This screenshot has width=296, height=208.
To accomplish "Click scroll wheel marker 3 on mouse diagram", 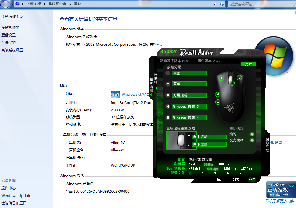I will point(232,83).
